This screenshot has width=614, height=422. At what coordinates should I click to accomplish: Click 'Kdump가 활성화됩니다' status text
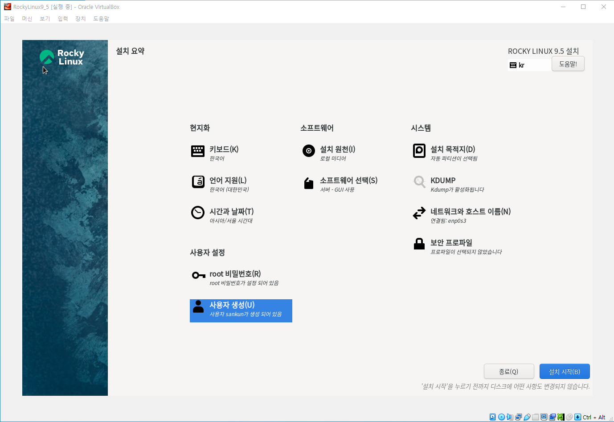click(457, 189)
